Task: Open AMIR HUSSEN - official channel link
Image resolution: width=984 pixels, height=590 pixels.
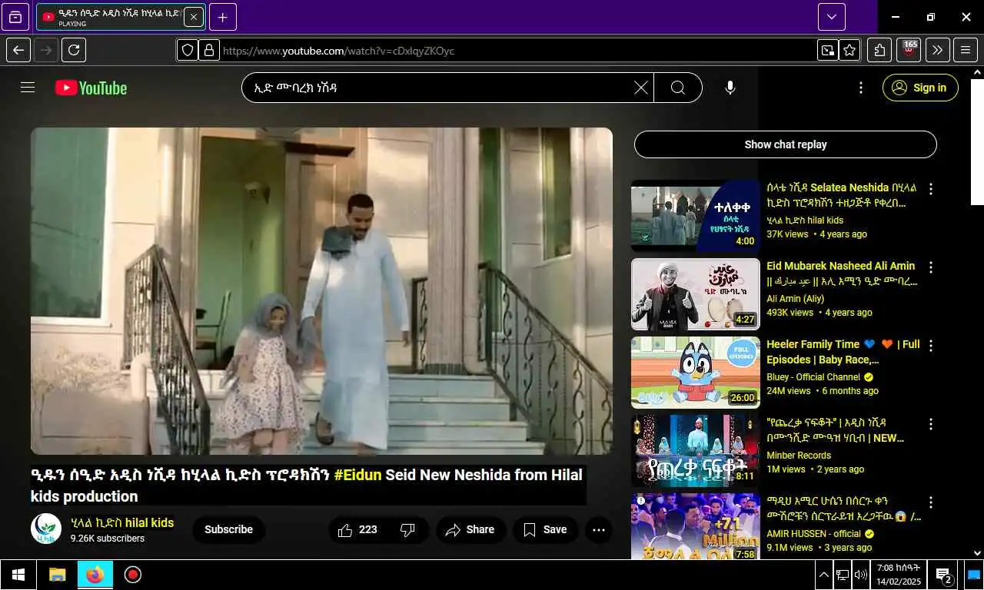Action: point(813,534)
